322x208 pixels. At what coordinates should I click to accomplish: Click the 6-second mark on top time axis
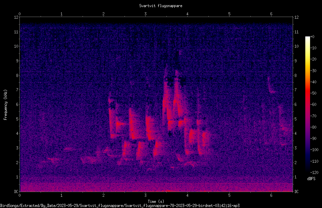pyautogui.click(x=271, y=14)
